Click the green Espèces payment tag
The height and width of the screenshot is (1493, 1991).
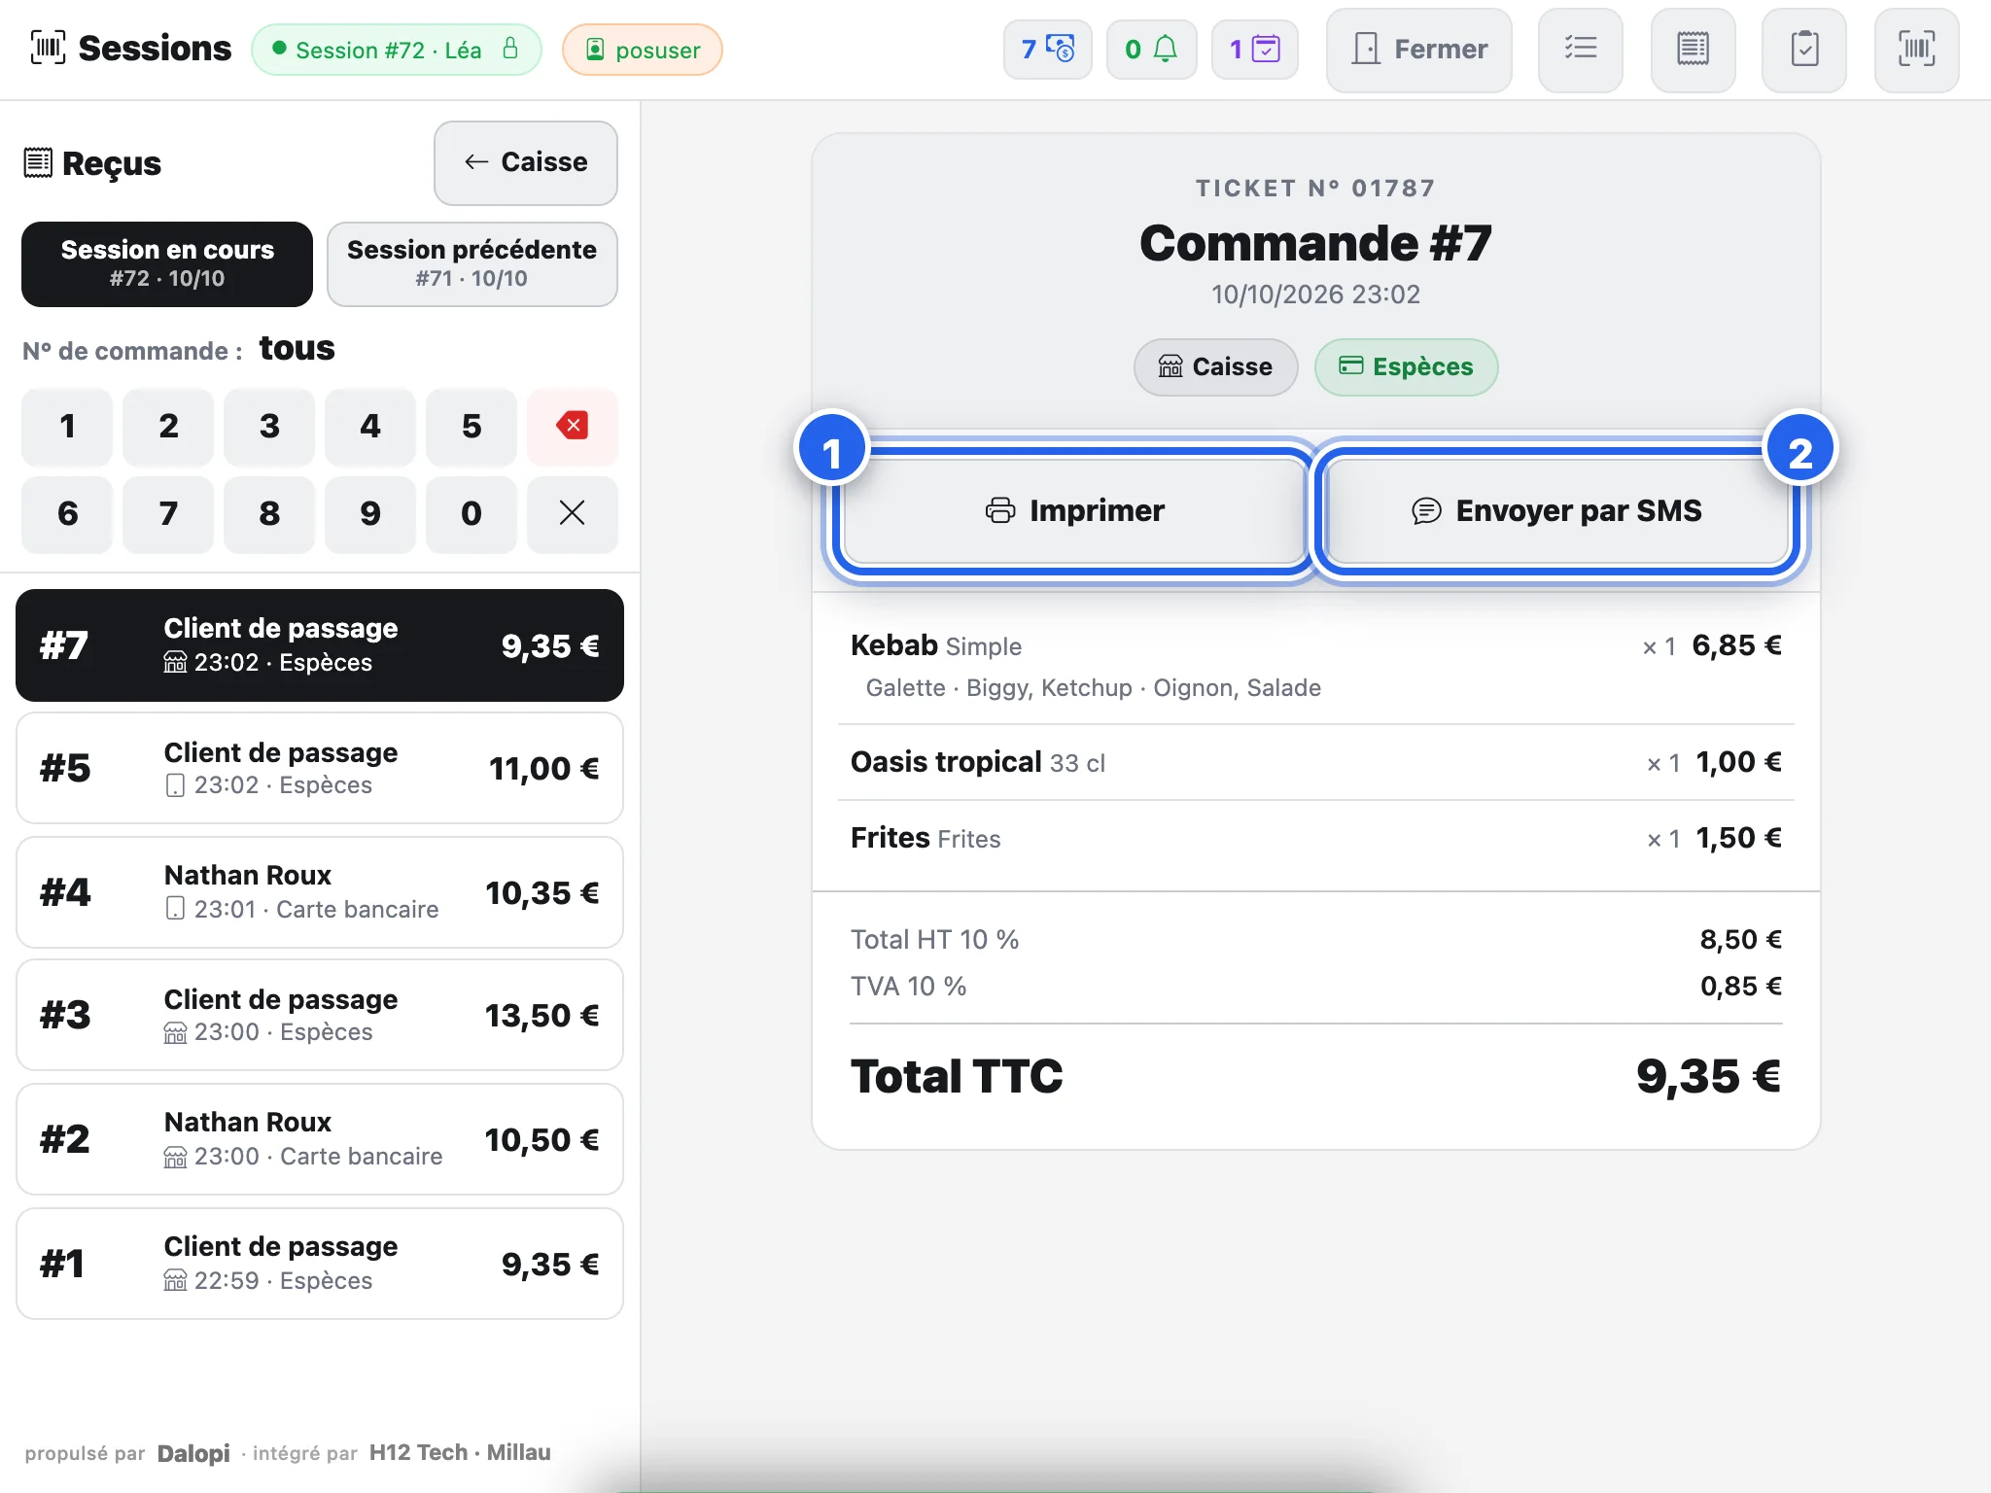[x=1406, y=366]
